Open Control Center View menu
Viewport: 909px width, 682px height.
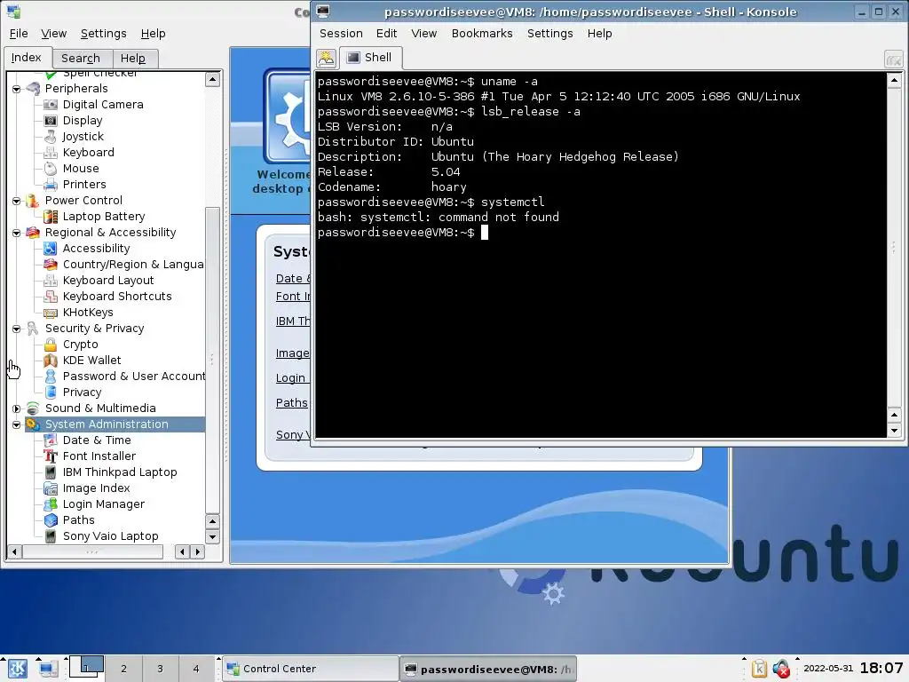point(53,34)
